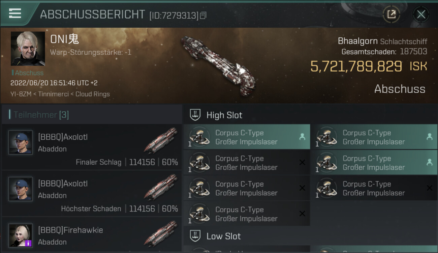Click module icon of bottom-left Impulslaser
438x253 pixels.
pos(199,214)
